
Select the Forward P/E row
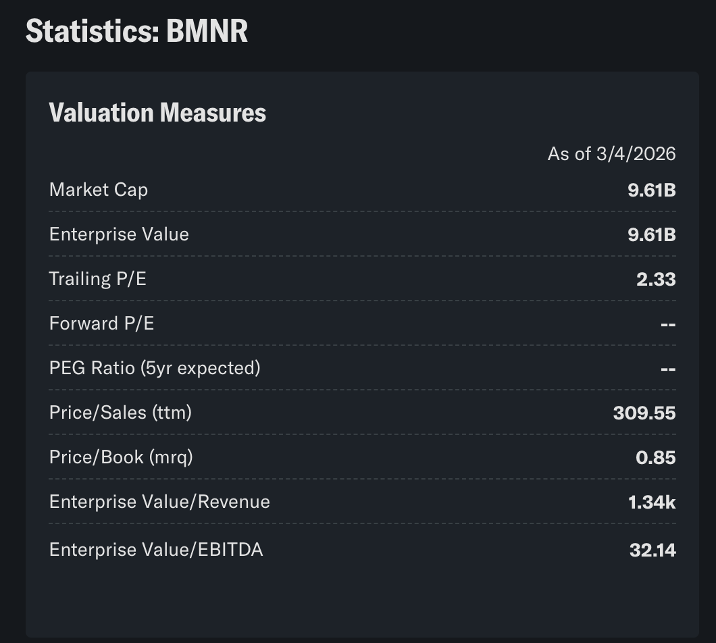click(101, 324)
